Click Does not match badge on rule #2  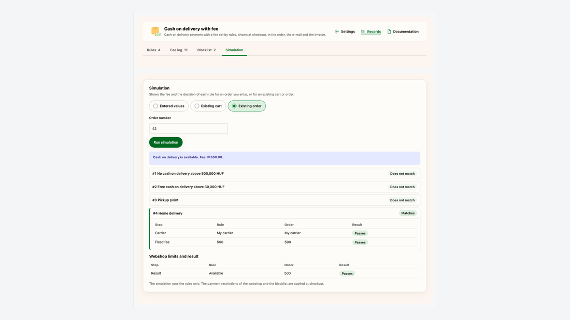point(402,187)
